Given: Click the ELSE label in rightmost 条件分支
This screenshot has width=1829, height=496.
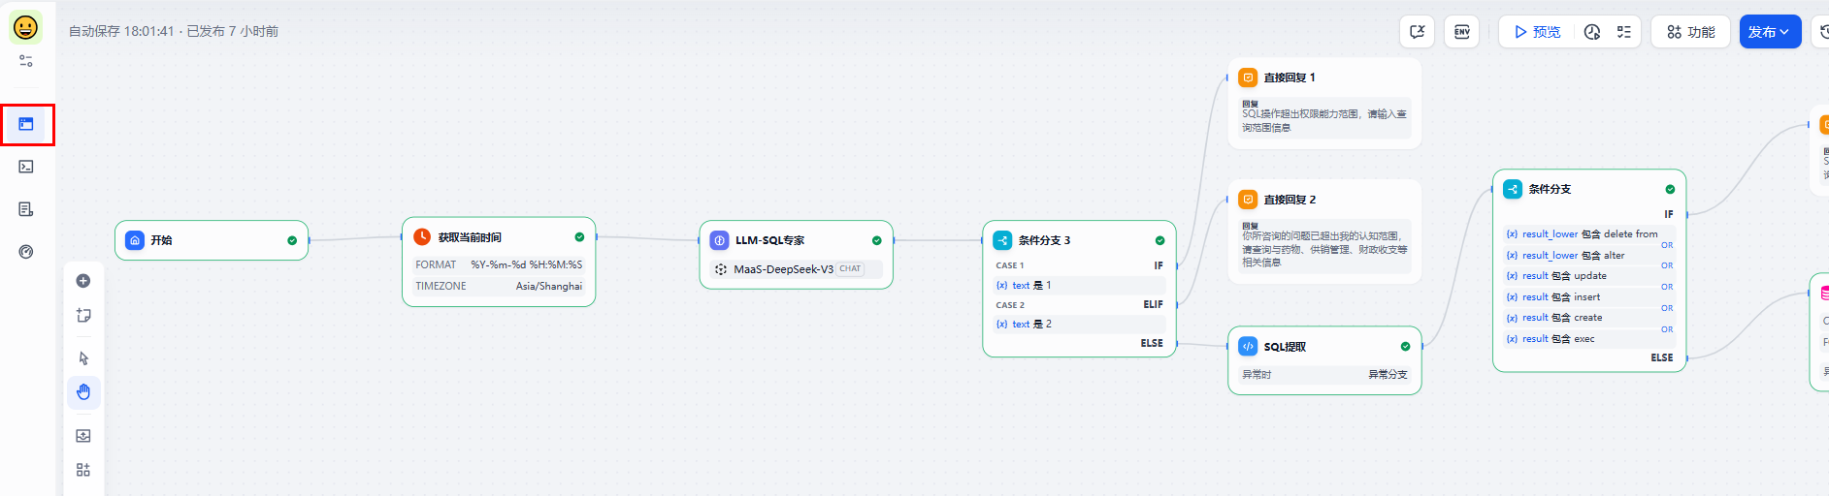Looking at the screenshot, I should (x=1662, y=357).
